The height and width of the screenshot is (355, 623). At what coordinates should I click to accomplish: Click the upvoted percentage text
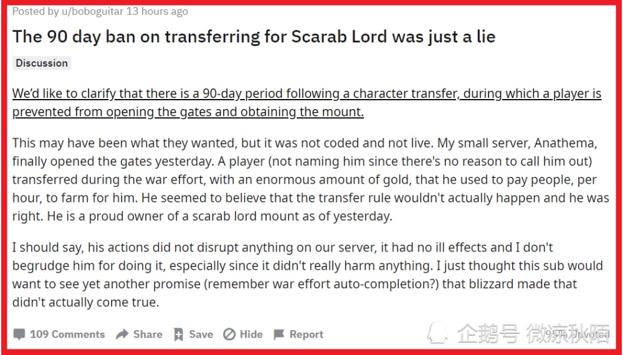click(577, 334)
